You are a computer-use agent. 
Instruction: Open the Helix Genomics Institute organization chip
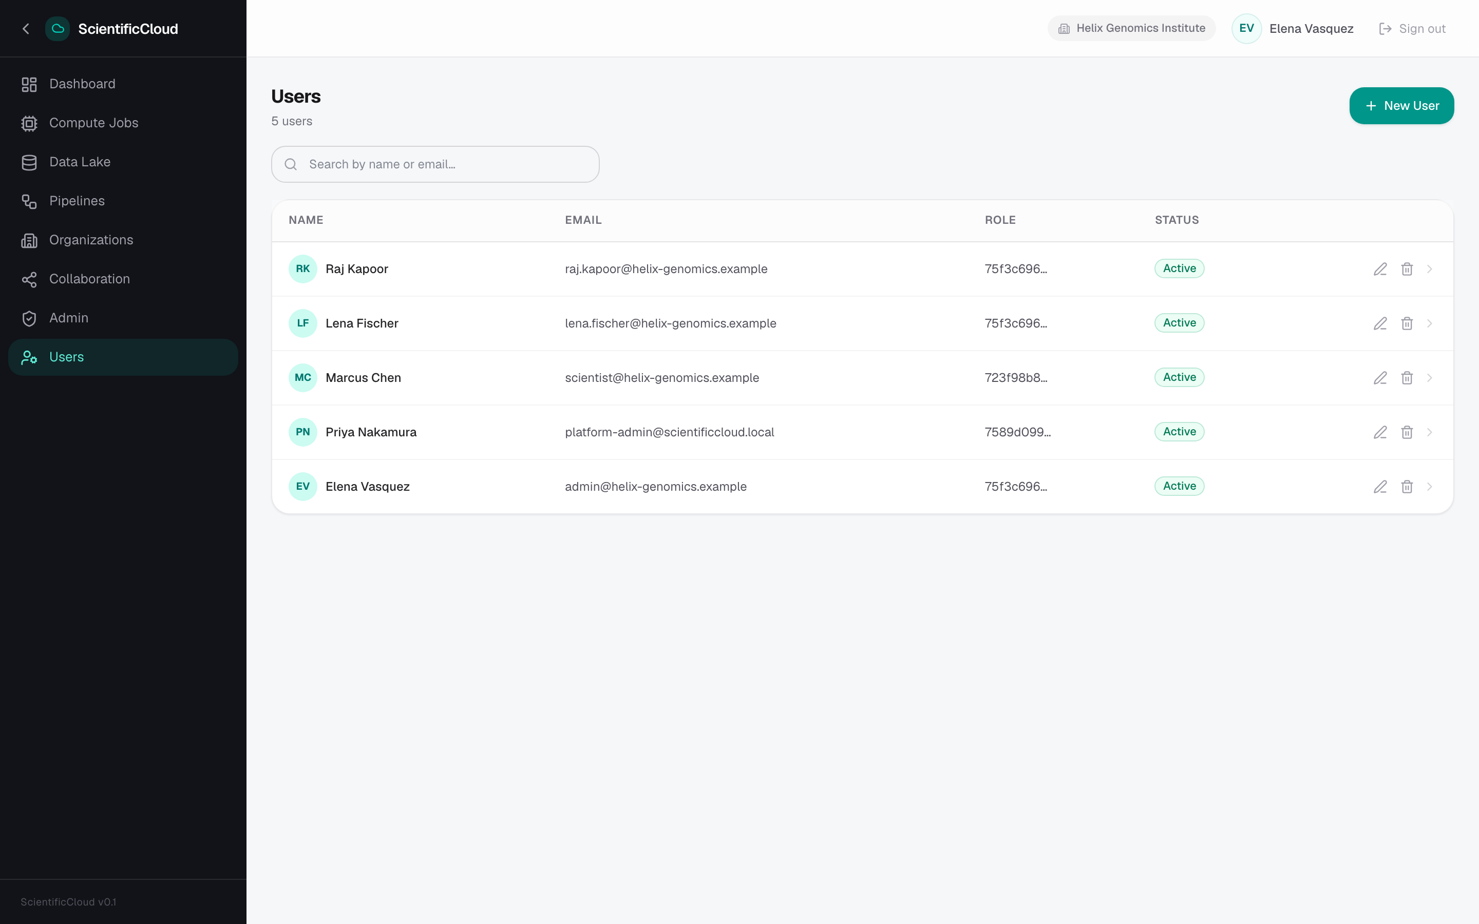click(1131, 28)
